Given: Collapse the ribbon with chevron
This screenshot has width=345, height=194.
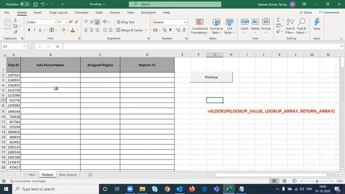Looking at the screenshot, I should pyautogui.click(x=341, y=39).
